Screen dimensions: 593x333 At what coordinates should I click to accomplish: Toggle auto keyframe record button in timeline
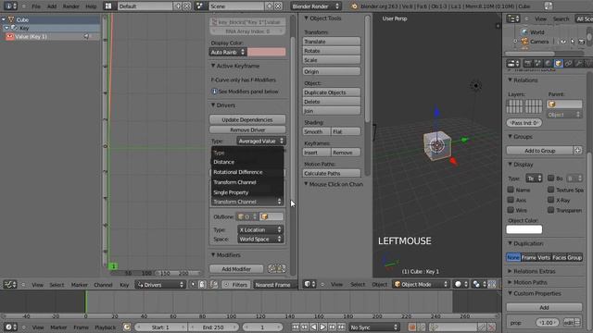click(x=411, y=327)
